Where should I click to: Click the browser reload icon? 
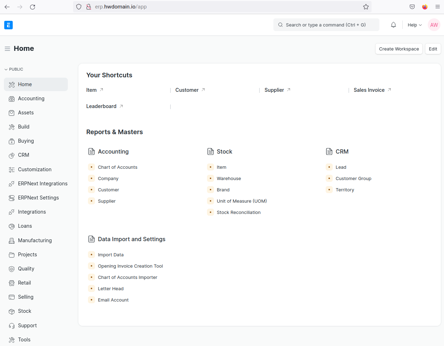(x=32, y=7)
